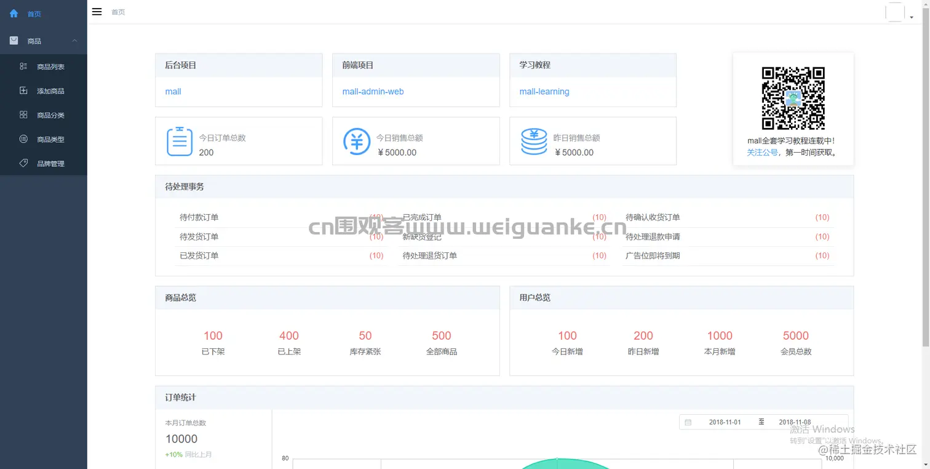Click the 订单统计 panel header
Image resolution: width=930 pixels, height=469 pixels.
[x=504, y=398]
